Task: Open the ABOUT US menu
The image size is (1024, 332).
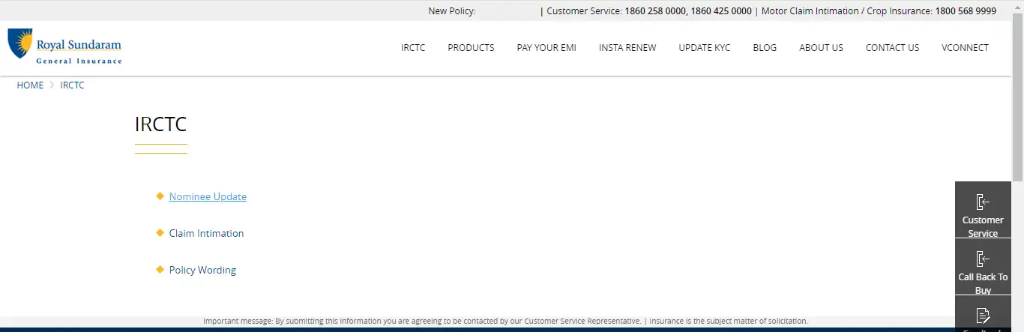Action: [x=821, y=47]
